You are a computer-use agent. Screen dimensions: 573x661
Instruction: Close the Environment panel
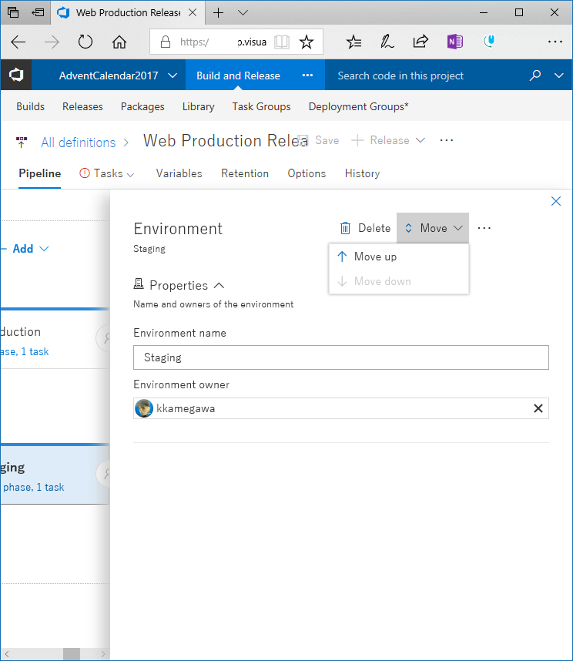click(x=556, y=201)
